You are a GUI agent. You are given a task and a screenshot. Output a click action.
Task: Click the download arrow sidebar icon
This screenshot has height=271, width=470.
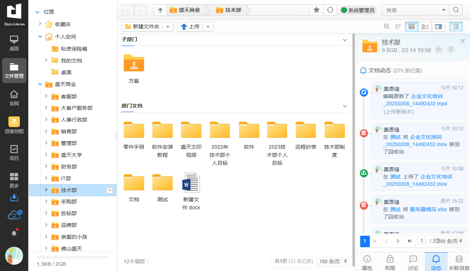pos(14,198)
